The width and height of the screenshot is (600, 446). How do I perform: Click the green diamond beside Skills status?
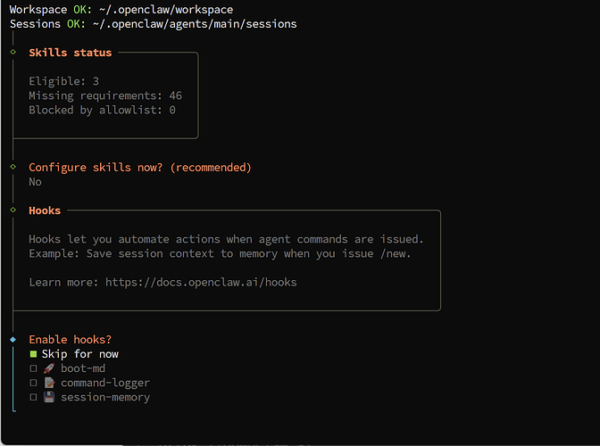(13, 52)
